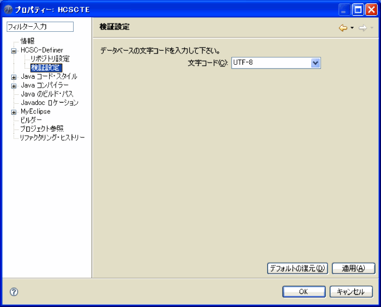Select Java コンパイラー item
This screenshot has height=307, width=381.
[x=45, y=85]
